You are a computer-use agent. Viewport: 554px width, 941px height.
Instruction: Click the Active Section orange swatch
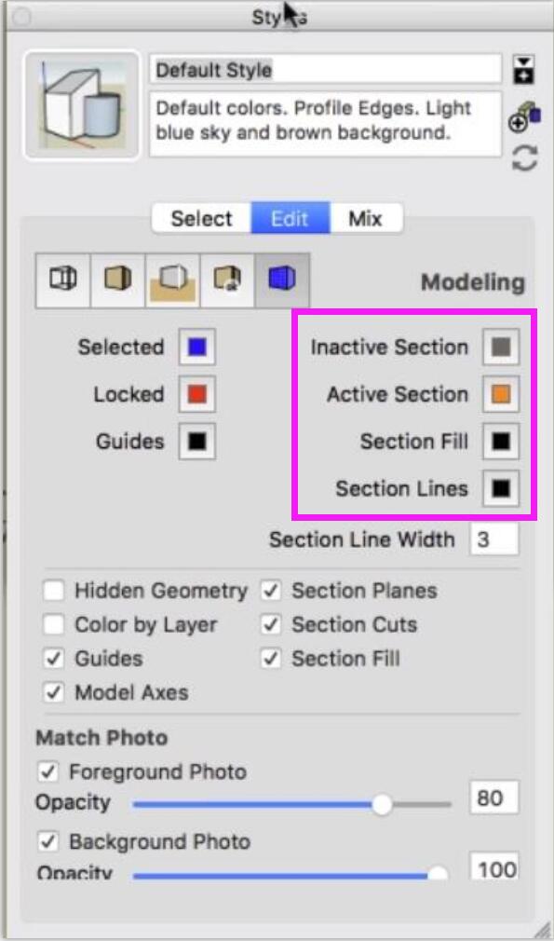(501, 394)
